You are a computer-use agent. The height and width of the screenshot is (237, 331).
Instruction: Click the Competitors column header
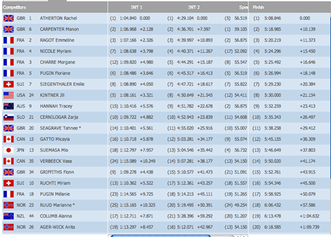point(14,8)
